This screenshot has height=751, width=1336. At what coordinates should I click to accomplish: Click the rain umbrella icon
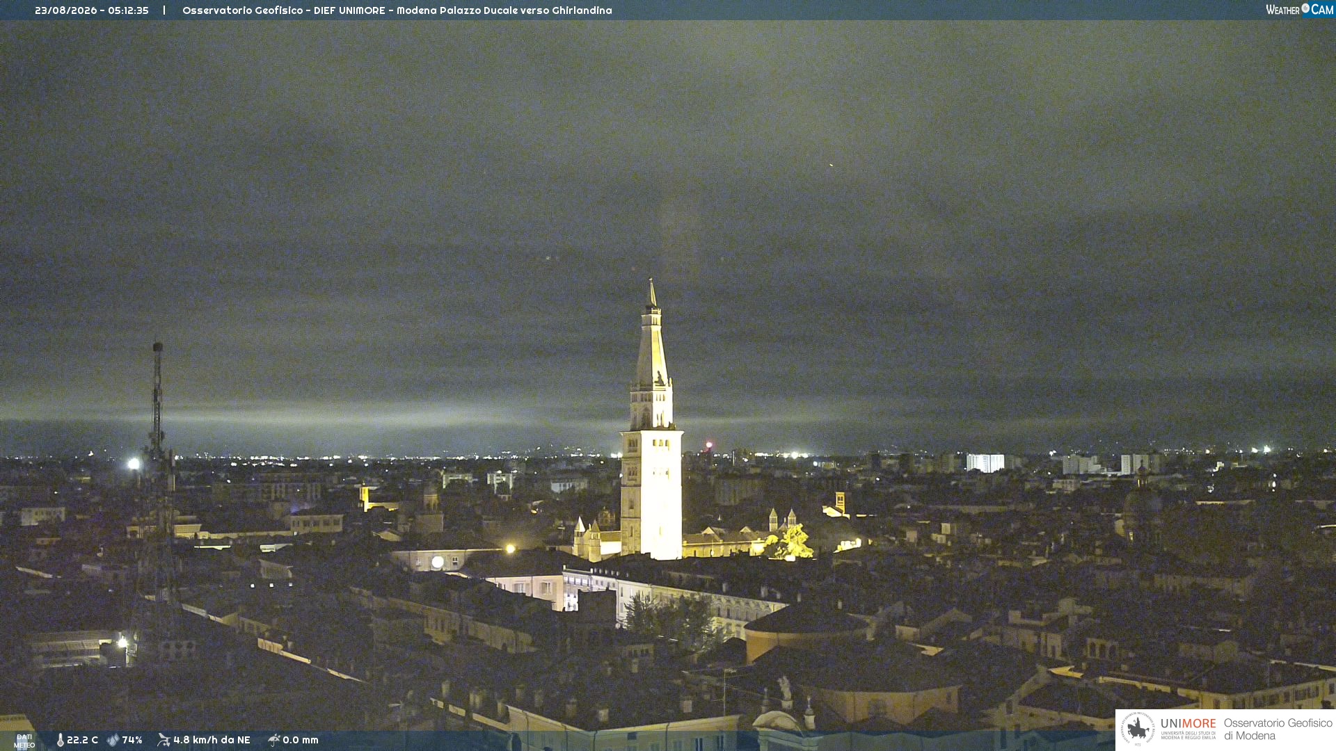tap(273, 740)
